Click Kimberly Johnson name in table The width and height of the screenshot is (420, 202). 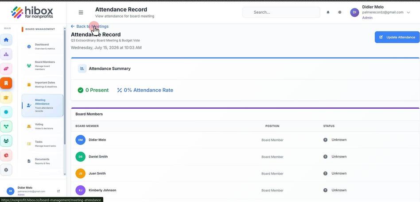coord(102,190)
